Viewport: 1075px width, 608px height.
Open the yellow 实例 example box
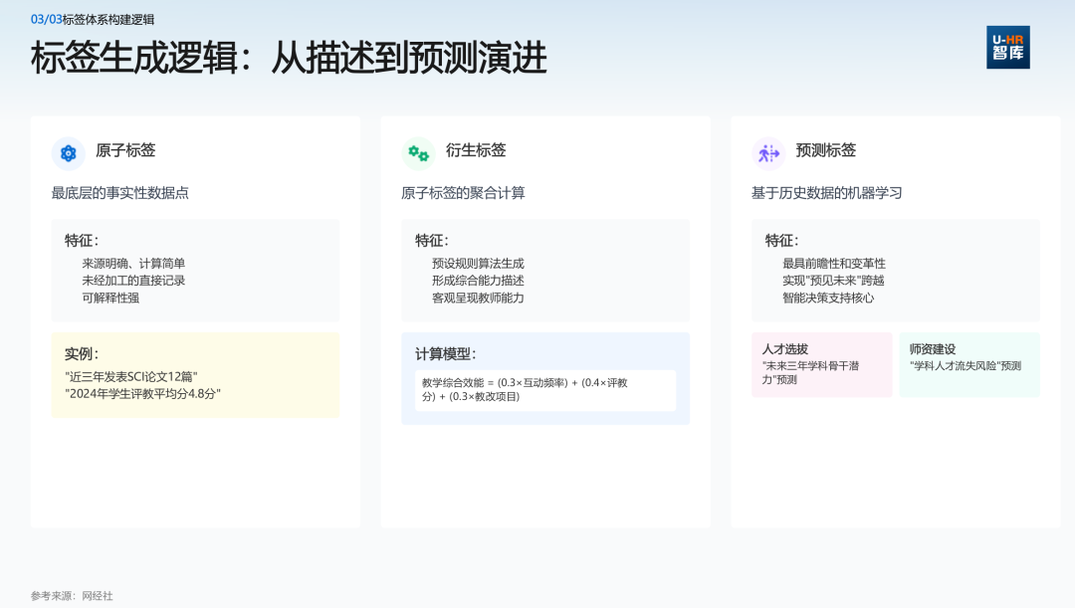[195, 375]
